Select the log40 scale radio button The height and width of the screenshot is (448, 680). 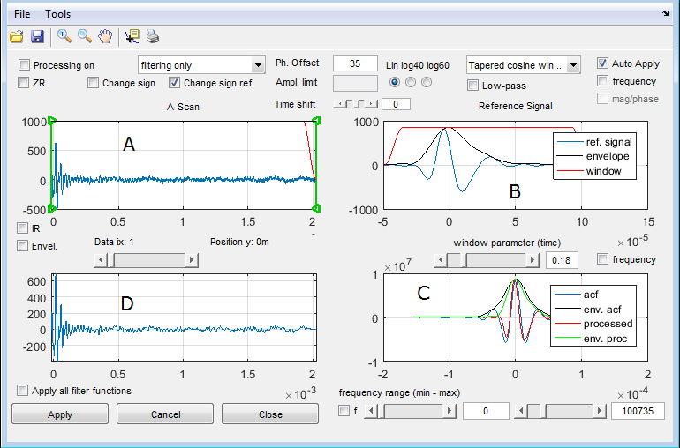[411, 82]
